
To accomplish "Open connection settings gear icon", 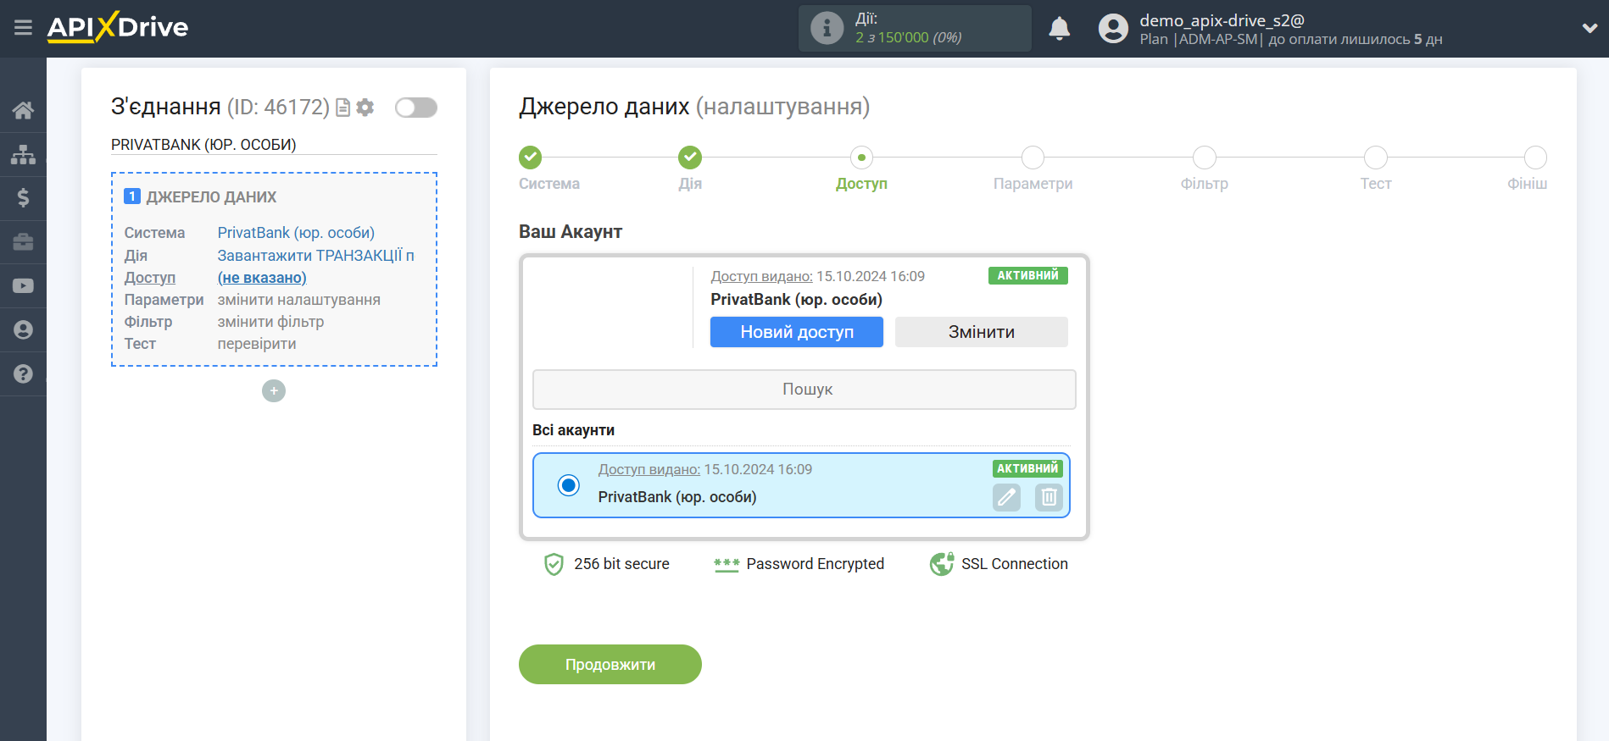I will click(365, 108).
